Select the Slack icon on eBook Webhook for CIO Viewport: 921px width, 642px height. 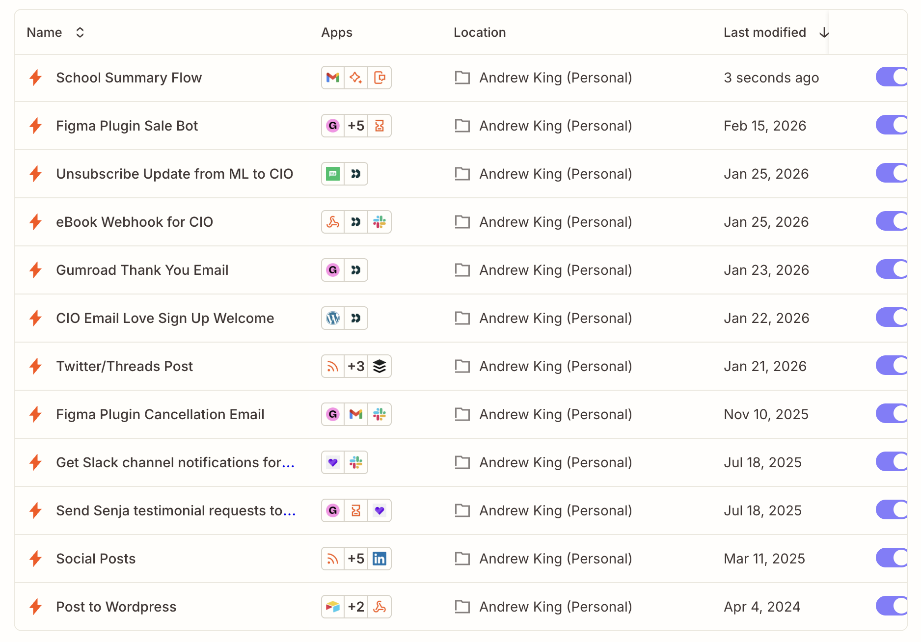click(x=379, y=222)
